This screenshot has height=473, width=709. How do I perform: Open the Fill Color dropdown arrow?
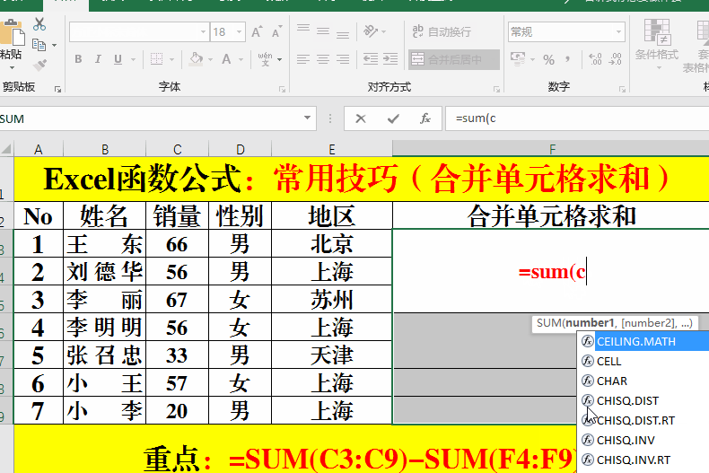(210, 60)
